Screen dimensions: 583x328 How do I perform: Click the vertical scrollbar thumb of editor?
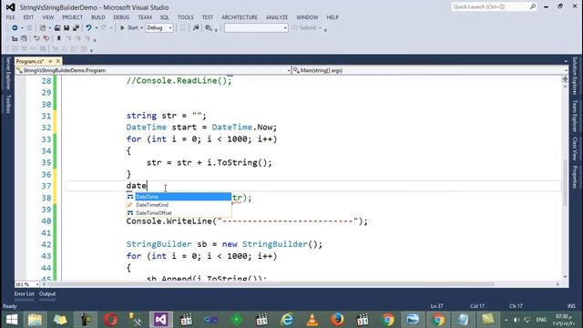565,182
